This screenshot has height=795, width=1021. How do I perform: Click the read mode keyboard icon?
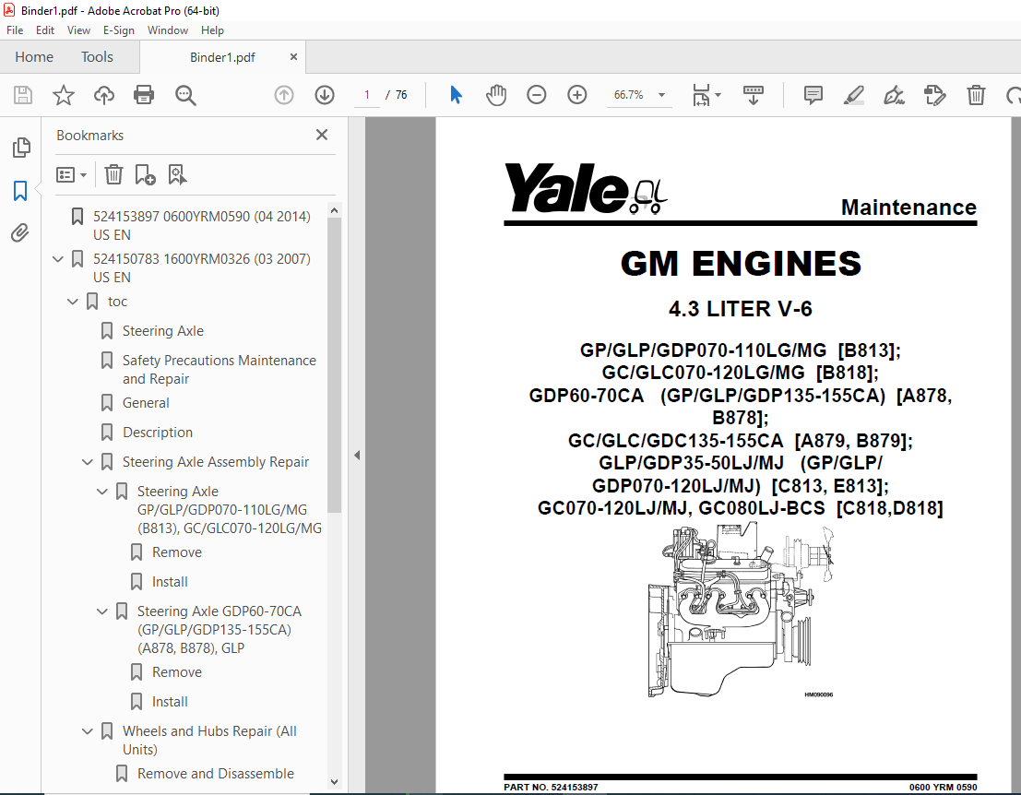pyautogui.click(x=754, y=95)
